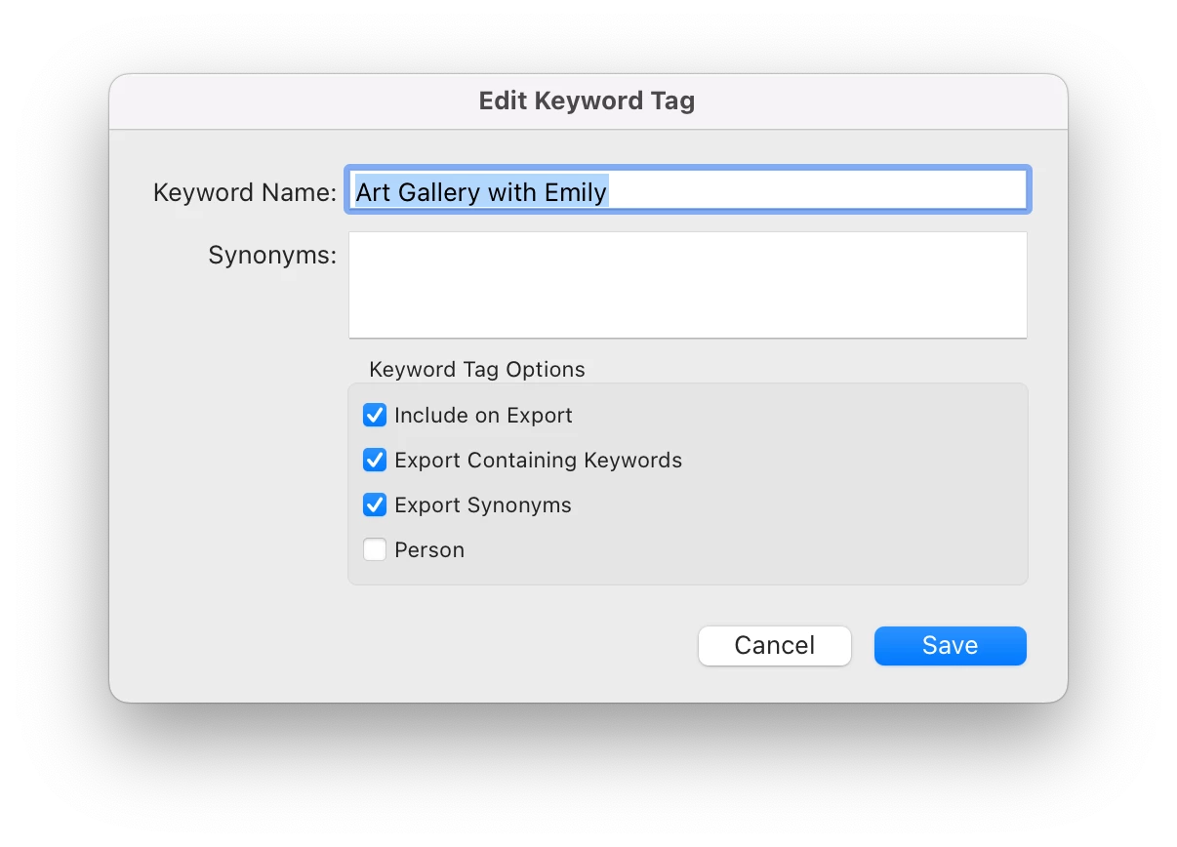Click the highlighted "Art Gallery with Emily" text
The image size is (1177, 847).
click(481, 192)
